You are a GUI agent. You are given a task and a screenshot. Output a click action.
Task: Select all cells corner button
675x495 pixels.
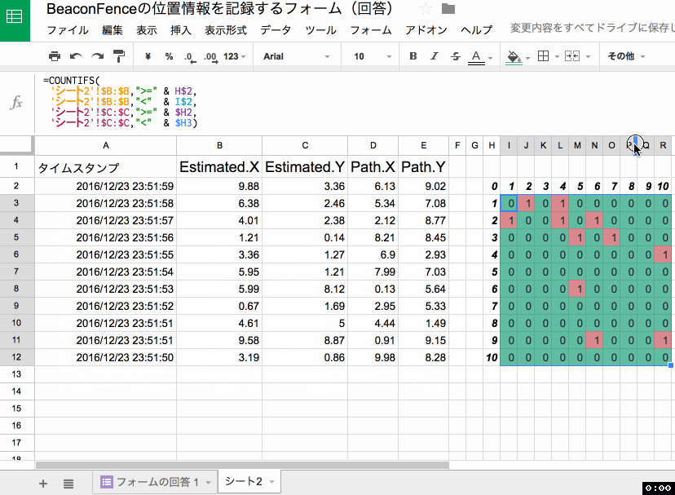coord(17,146)
